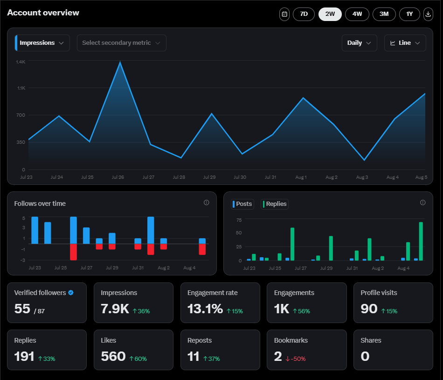The width and height of the screenshot is (443, 380).
Task: Click the Aug 3 impressions low point
Action: tap(365, 160)
